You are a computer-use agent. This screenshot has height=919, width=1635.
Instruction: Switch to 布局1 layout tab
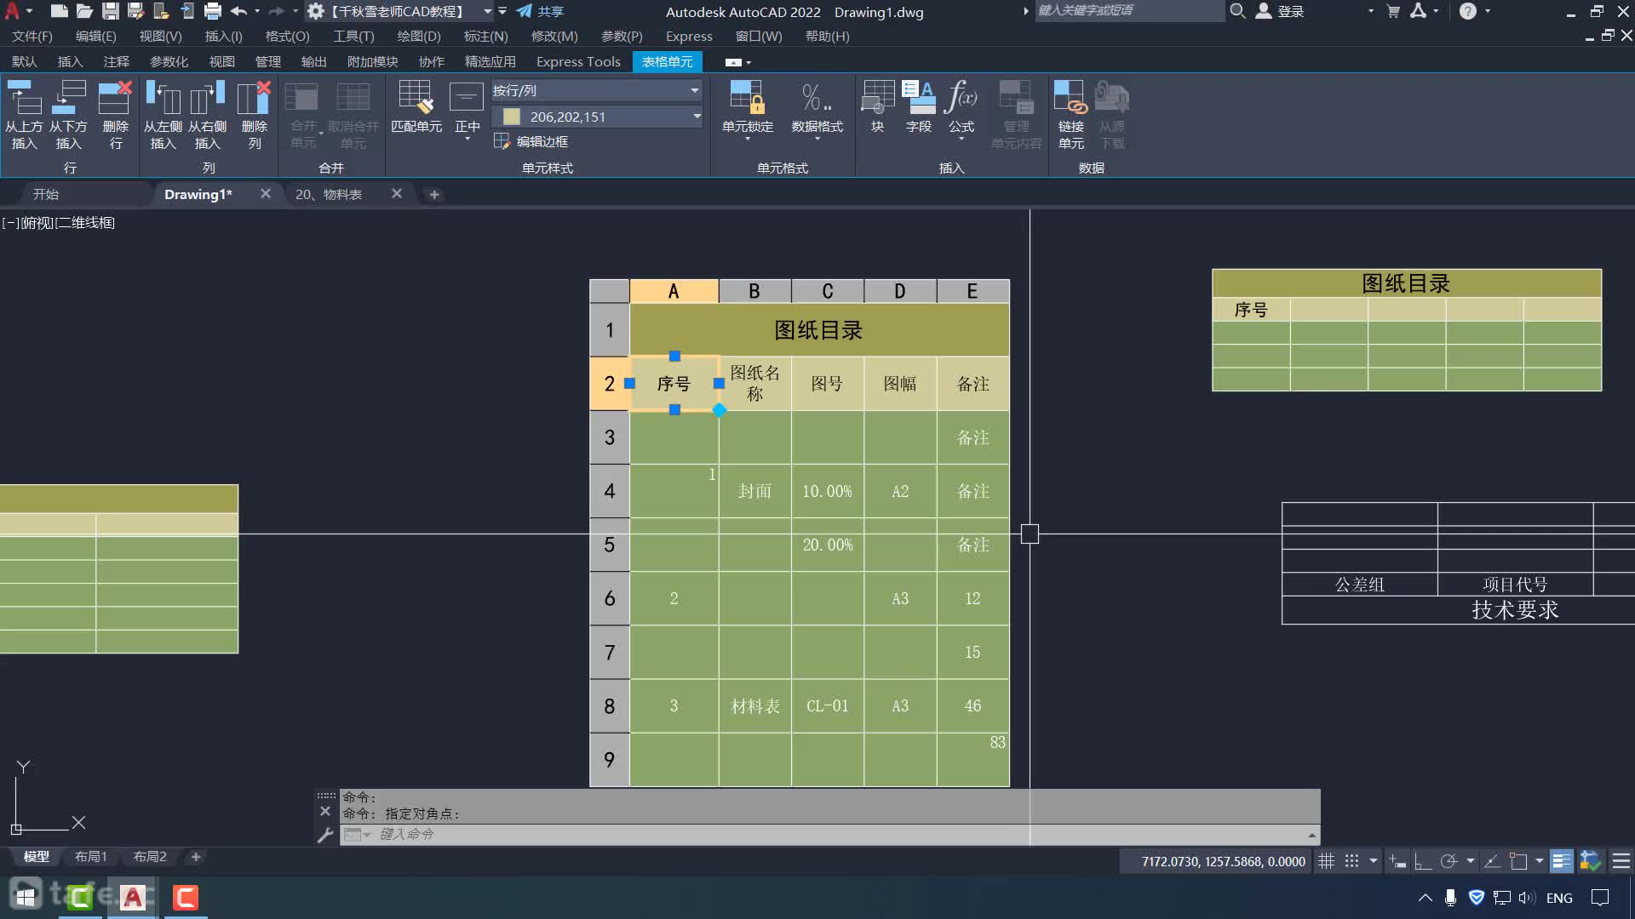(90, 857)
